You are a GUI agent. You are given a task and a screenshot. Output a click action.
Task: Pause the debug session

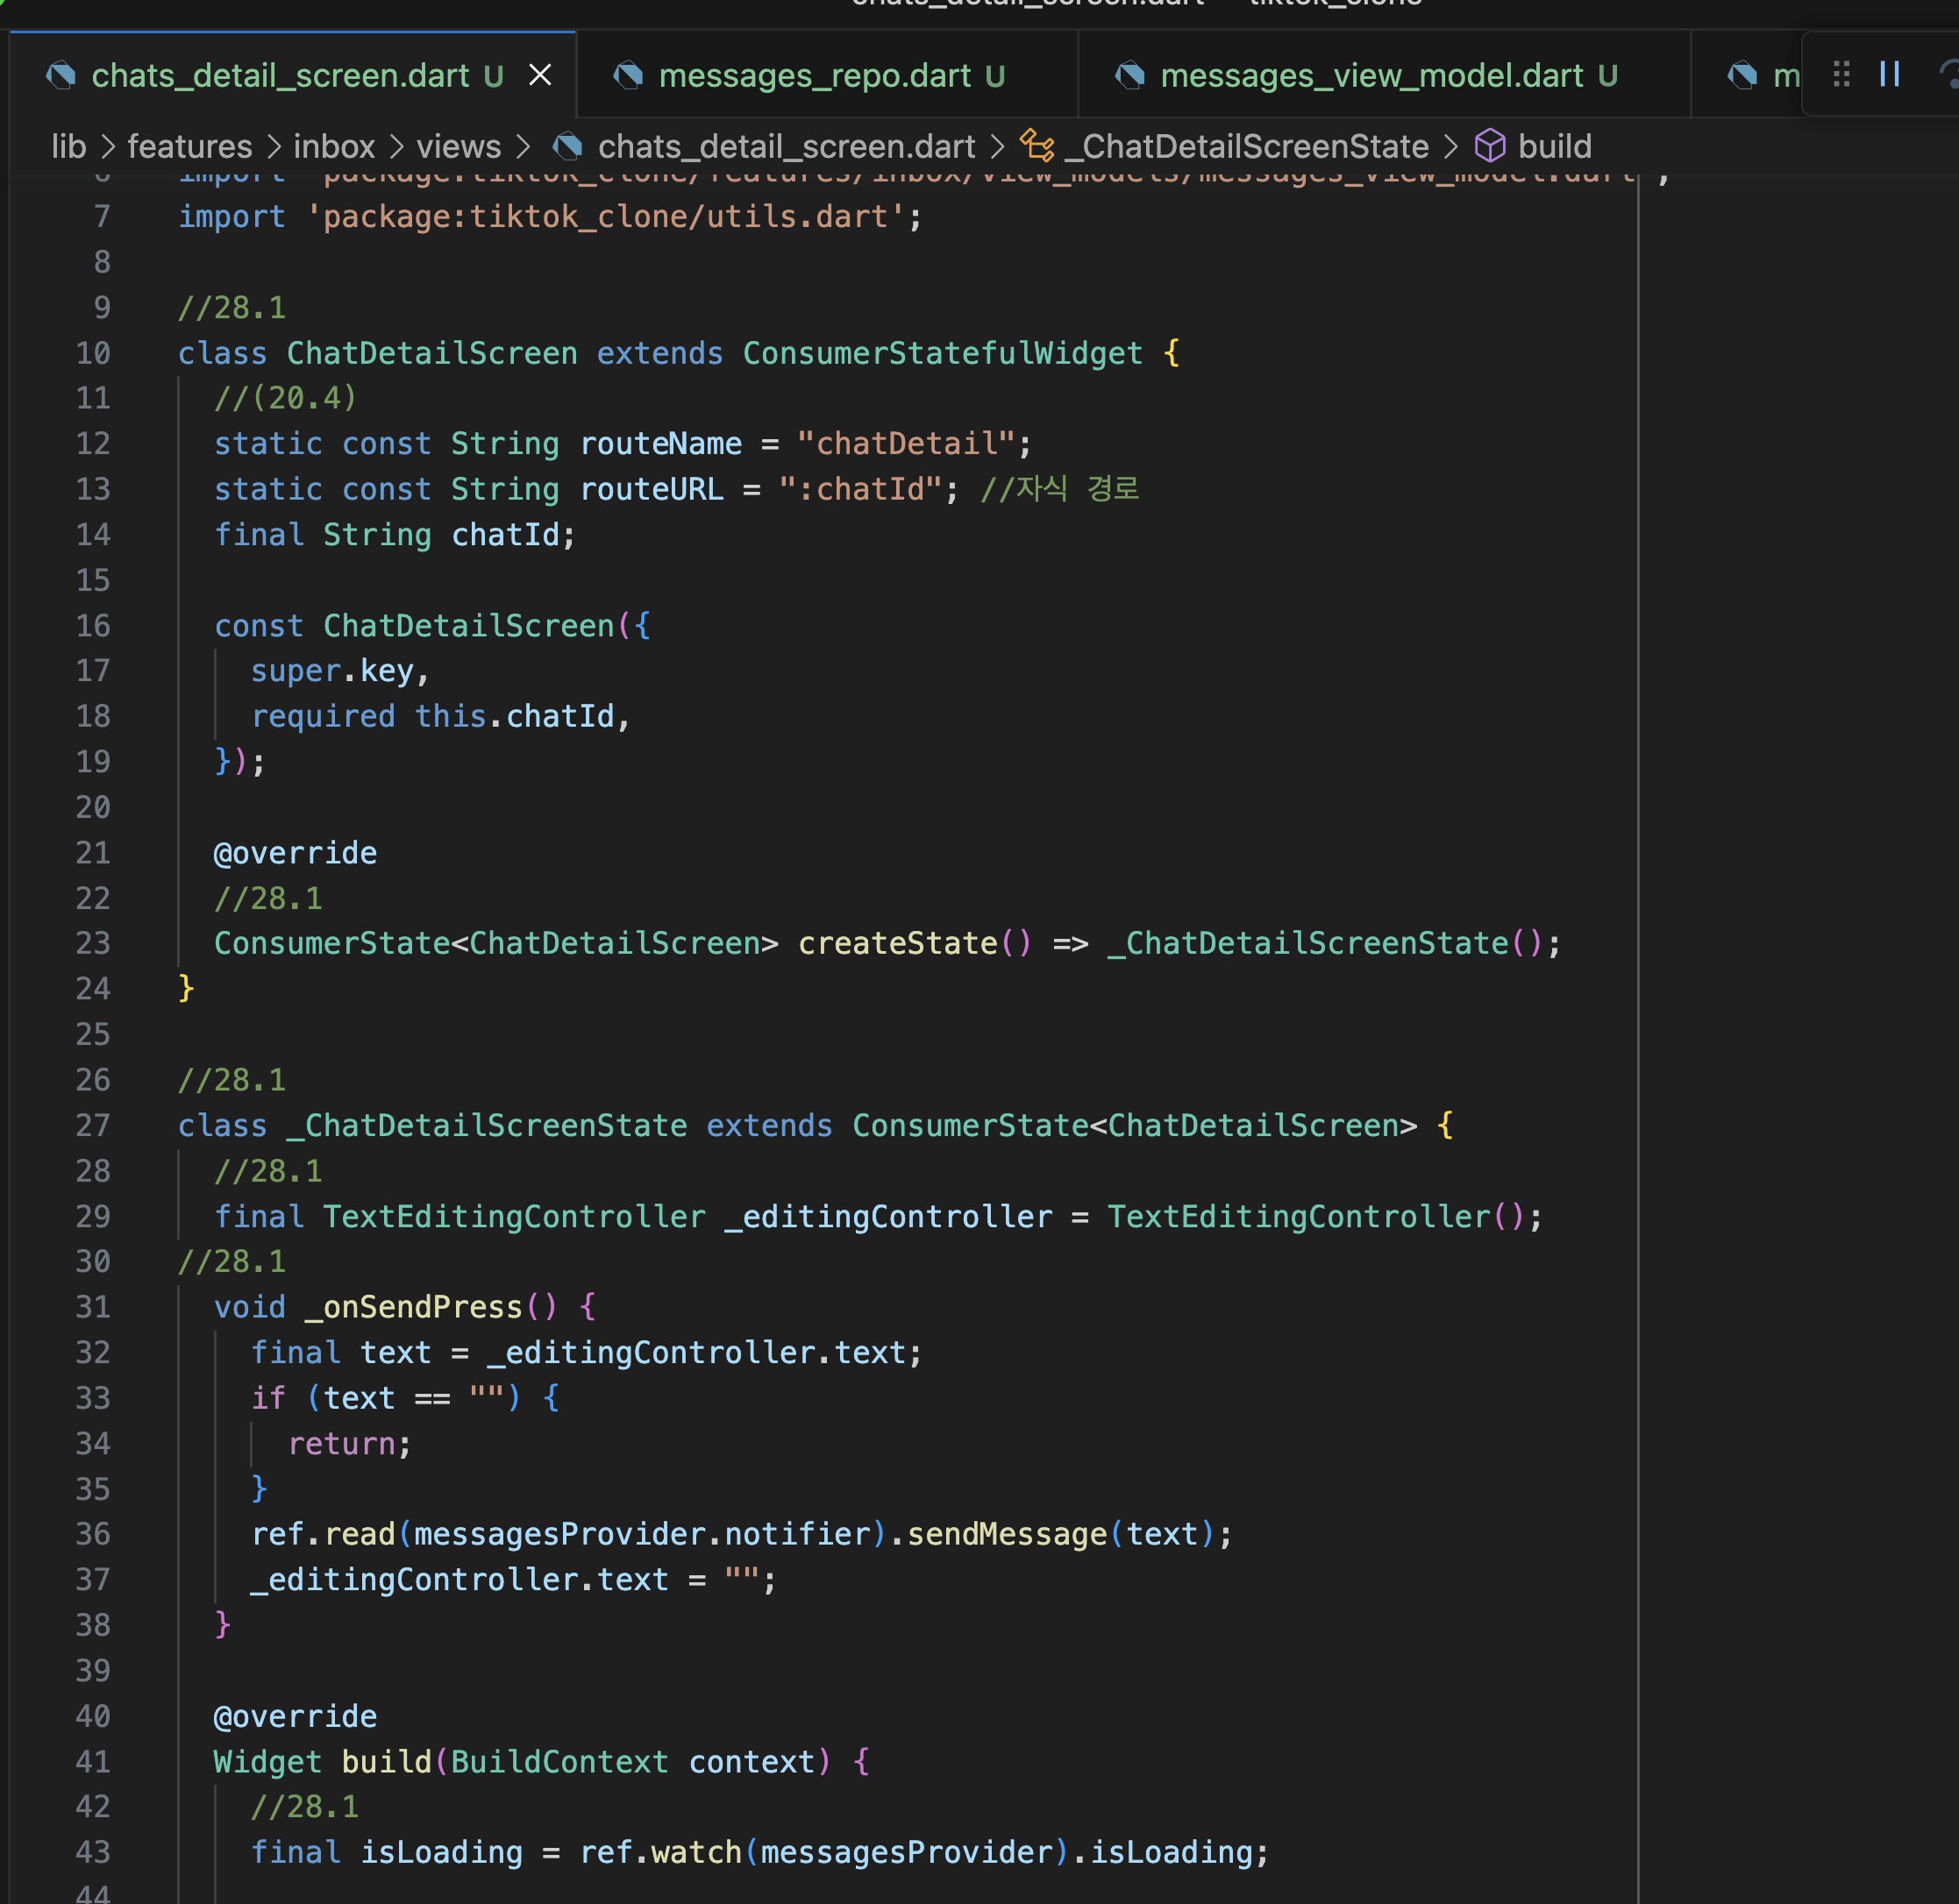[x=1889, y=74]
